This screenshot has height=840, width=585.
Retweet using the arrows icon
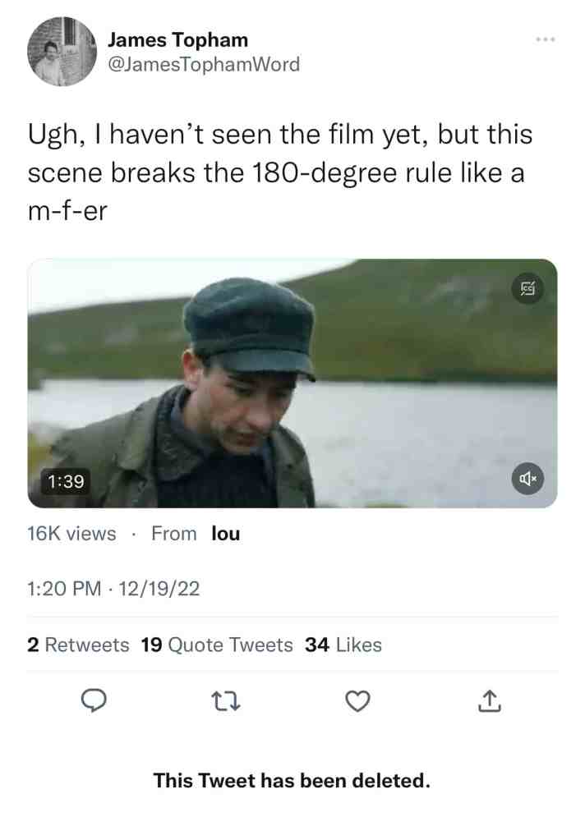coord(226,700)
